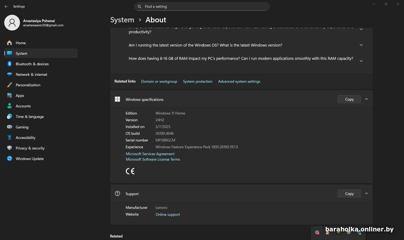Open the user profile avatar
This screenshot has height=240, width=404.
pyautogui.click(x=12, y=23)
